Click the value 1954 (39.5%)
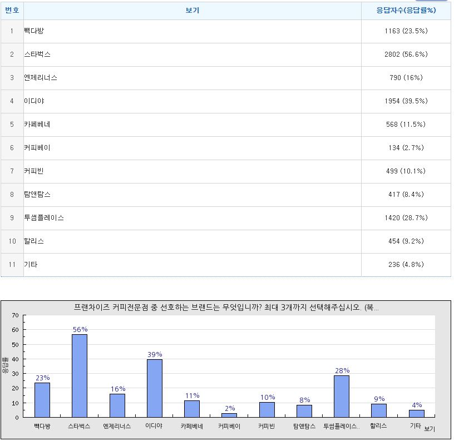Viewport: 454px width, 441px height. (x=406, y=101)
